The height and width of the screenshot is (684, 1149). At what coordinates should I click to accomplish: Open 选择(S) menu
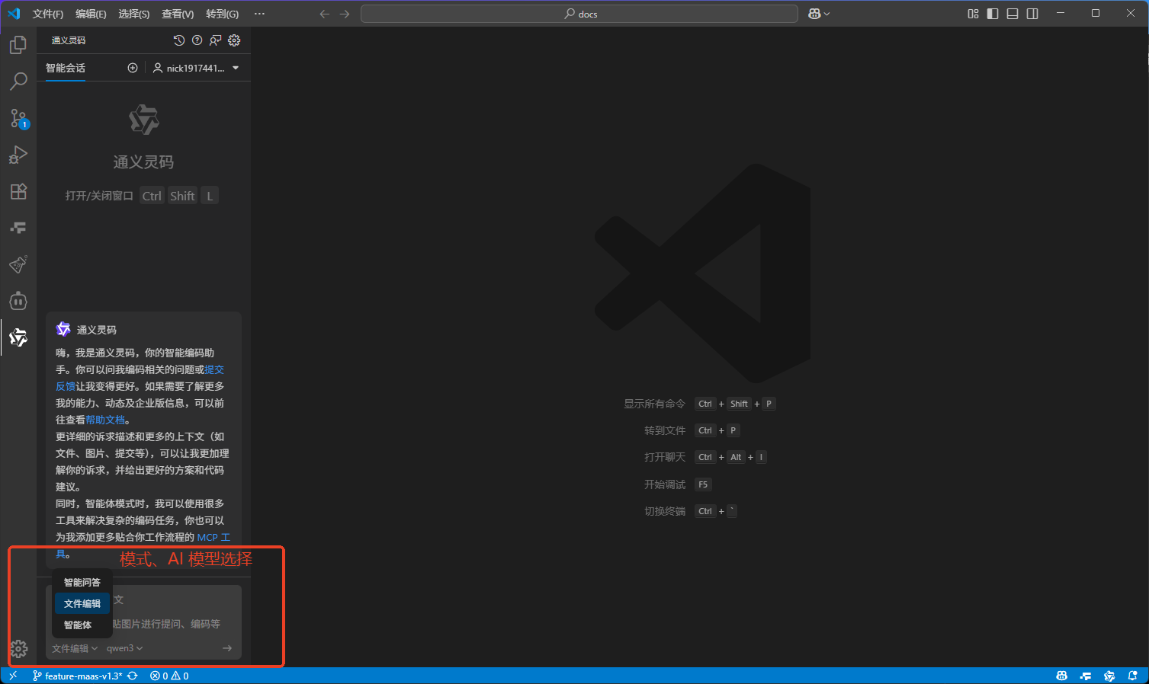click(134, 14)
